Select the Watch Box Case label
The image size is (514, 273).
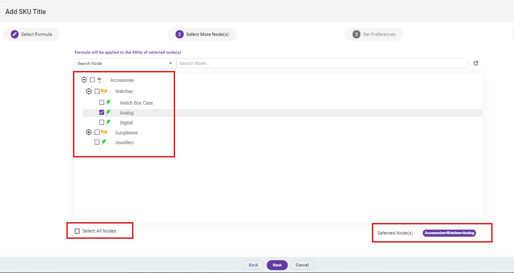click(x=136, y=103)
